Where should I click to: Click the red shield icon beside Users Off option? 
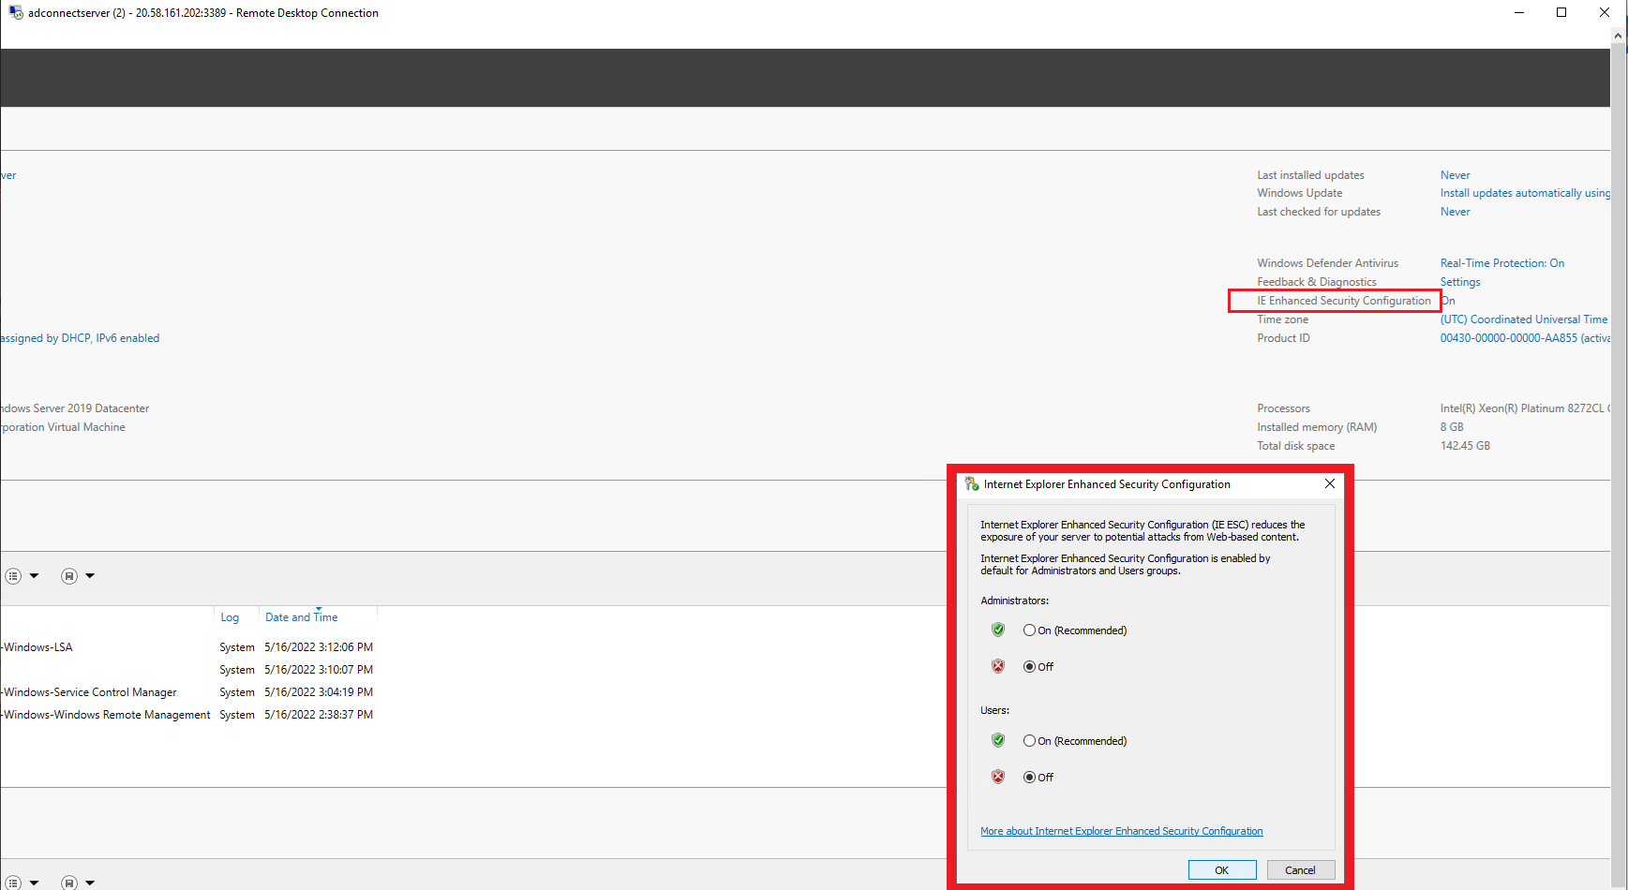point(997,777)
